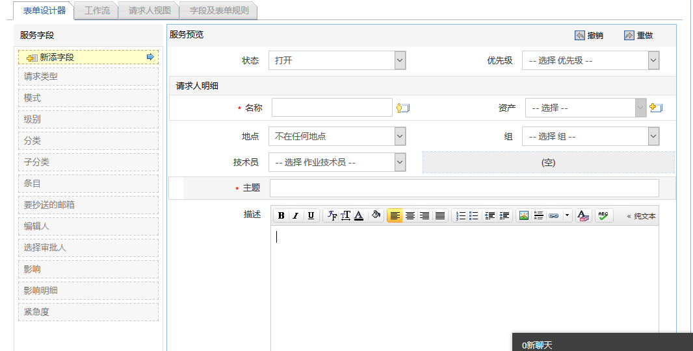Click the 名称 name input field
This screenshot has height=351, width=693.
click(x=332, y=108)
